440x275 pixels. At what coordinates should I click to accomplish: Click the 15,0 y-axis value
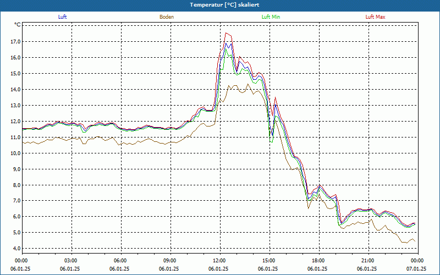16,74
